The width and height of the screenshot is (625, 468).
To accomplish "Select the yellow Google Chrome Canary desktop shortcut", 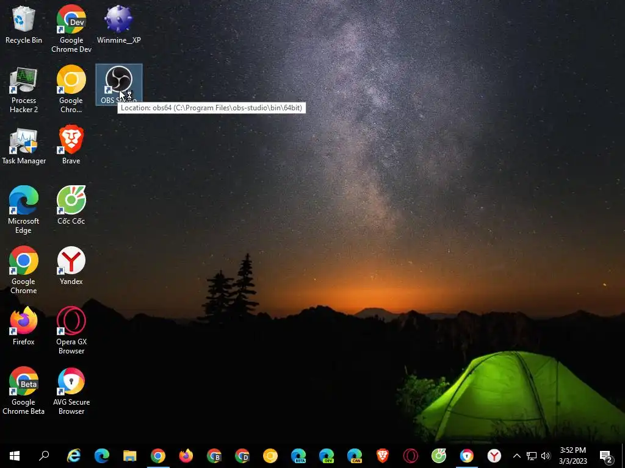I will (71, 90).
